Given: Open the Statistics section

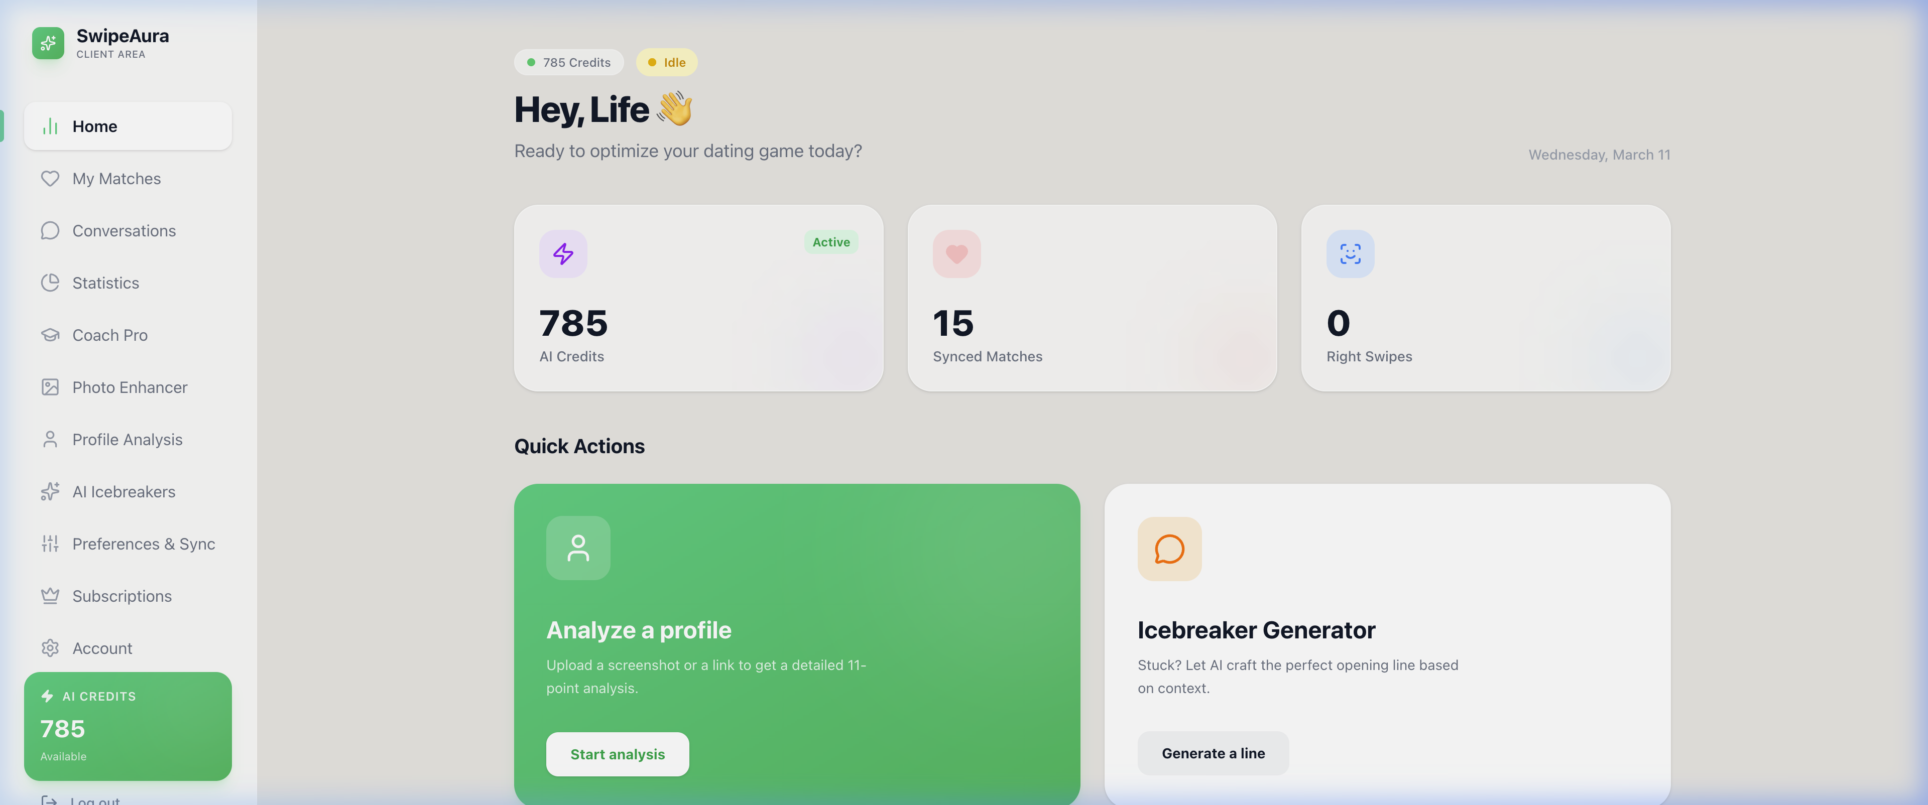Looking at the screenshot, I should coord(105,283).
